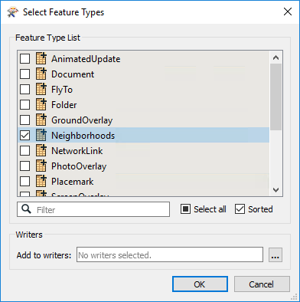Click the GroundOverlay feature type icon

(41, 120)
